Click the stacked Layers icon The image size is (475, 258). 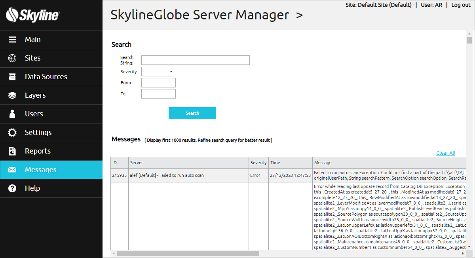tap(12, 95)
